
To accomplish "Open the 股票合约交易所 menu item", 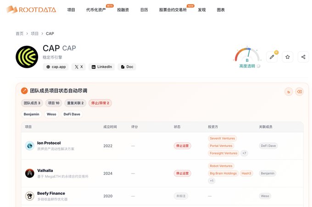I will [173, 10].
